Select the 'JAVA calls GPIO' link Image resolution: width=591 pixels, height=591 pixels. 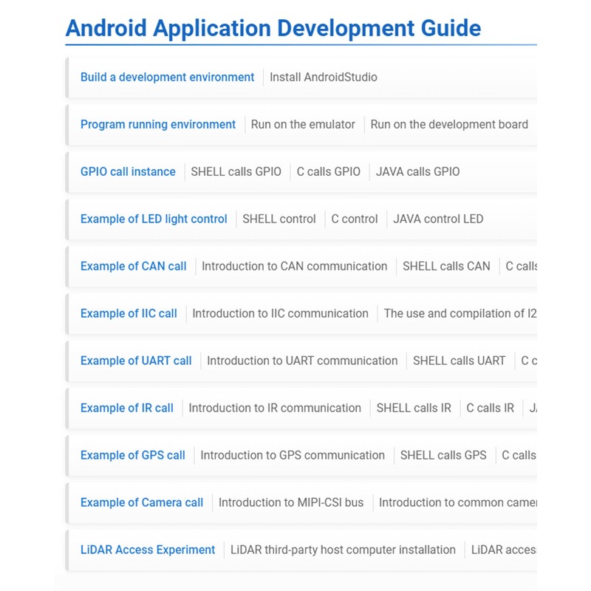click(x=417, y=171)
